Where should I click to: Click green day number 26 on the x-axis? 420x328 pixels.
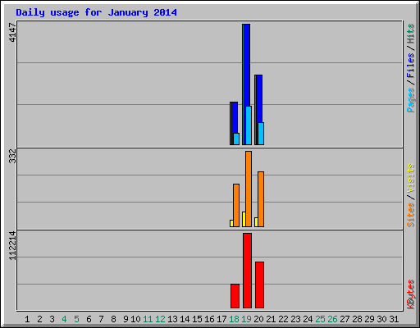click(x=332, y=319)
